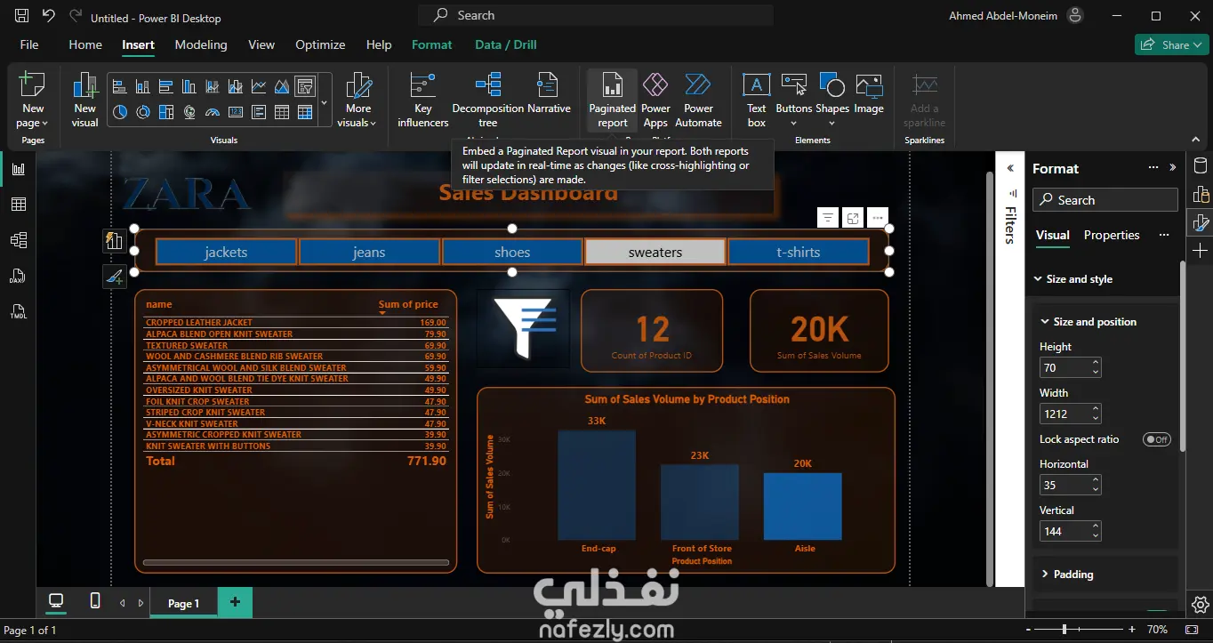Select the jeans slicer button

point(369,252)
